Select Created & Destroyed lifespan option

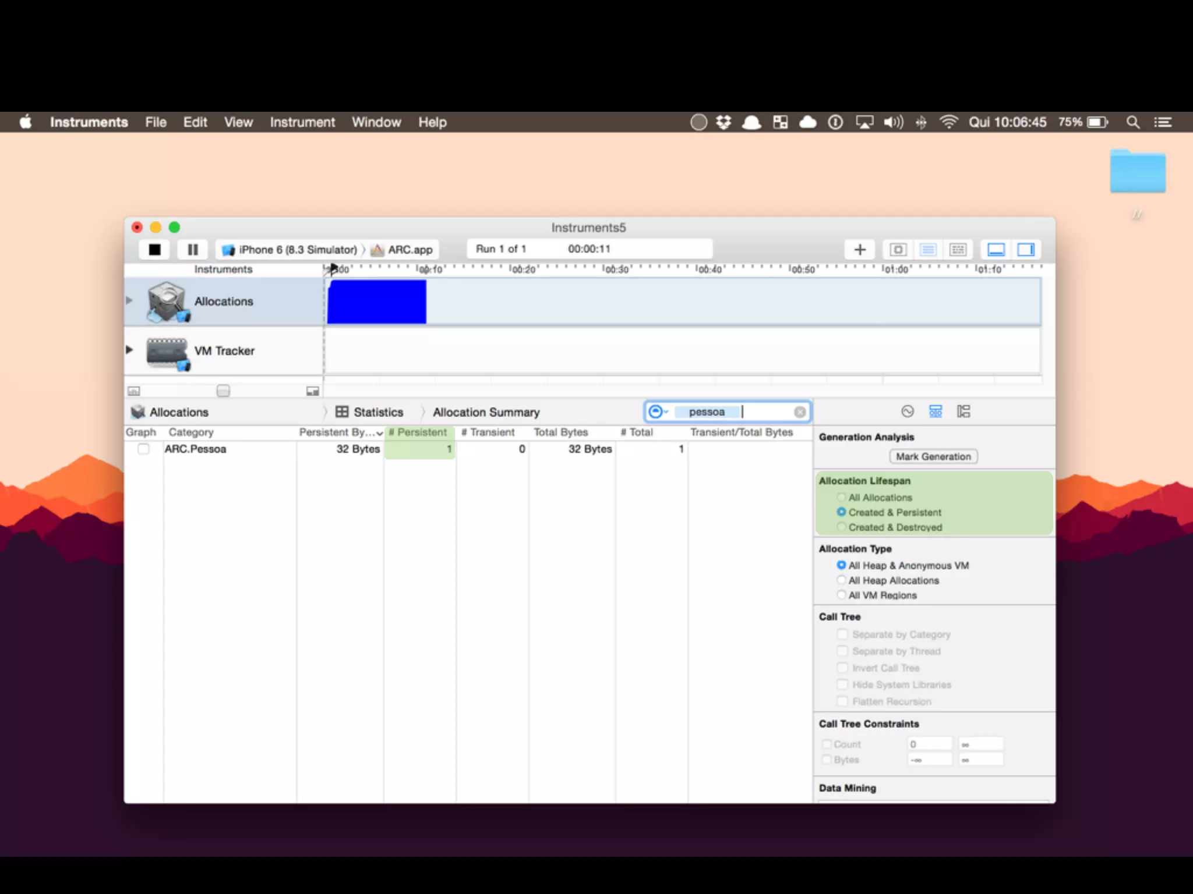(841, 527)
